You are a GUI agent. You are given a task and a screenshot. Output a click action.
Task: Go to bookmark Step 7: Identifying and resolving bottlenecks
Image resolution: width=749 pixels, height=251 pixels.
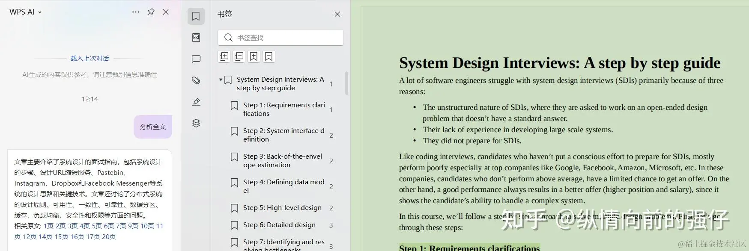coord(284,245)
